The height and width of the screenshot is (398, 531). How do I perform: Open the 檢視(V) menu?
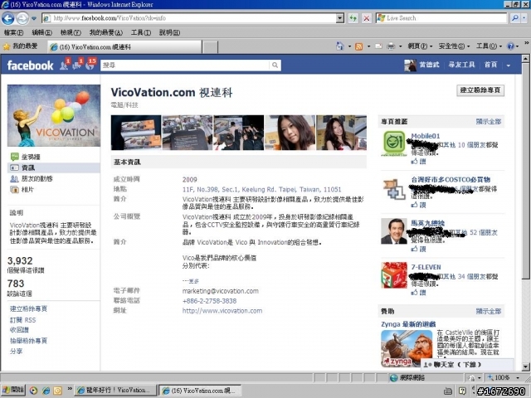tap(71, 32)
